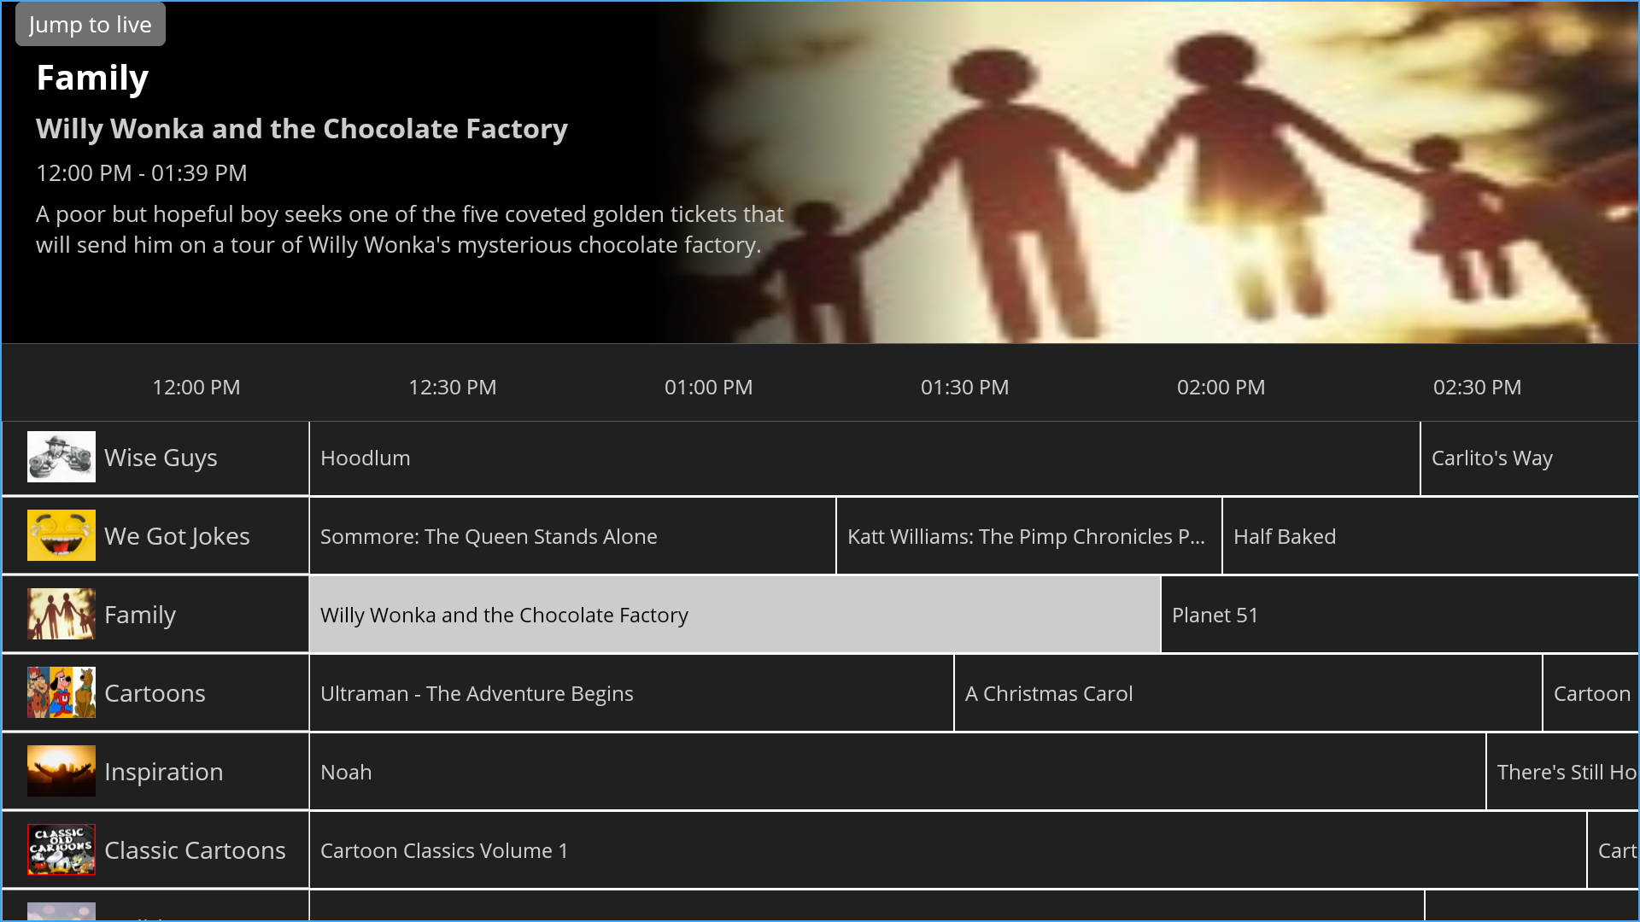1640x922 pixels.
Task: Select the We Got Jokes emoji logo
Action: coord(61,536)
